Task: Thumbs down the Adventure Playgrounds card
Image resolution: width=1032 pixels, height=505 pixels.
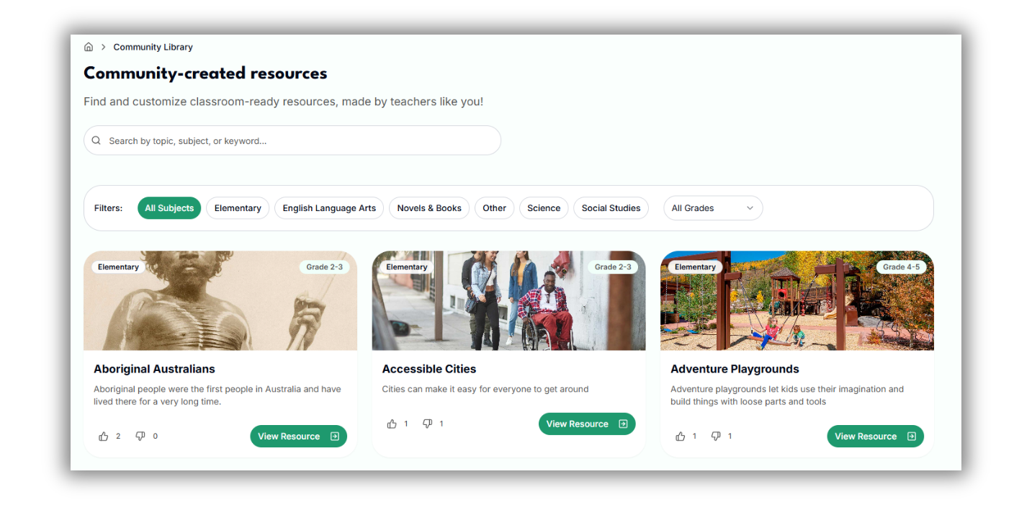Action: [x=717, y=437]
